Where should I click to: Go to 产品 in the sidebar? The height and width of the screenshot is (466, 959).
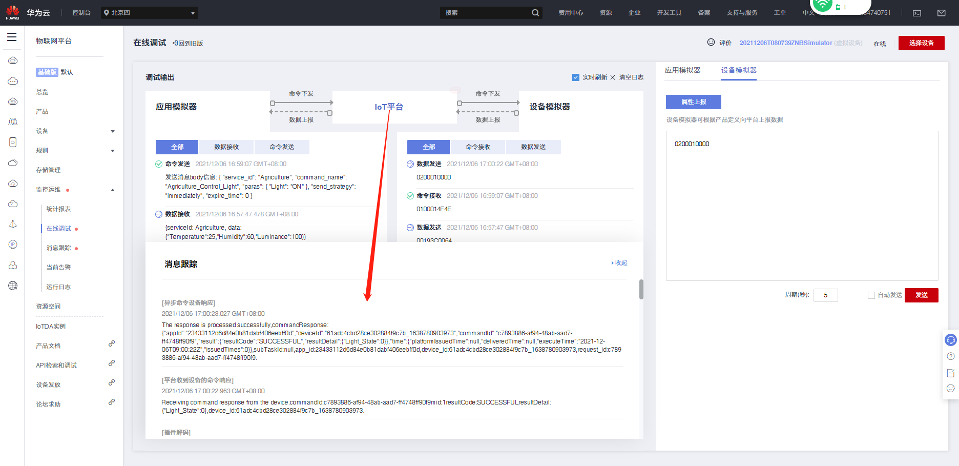click(42, 112)
